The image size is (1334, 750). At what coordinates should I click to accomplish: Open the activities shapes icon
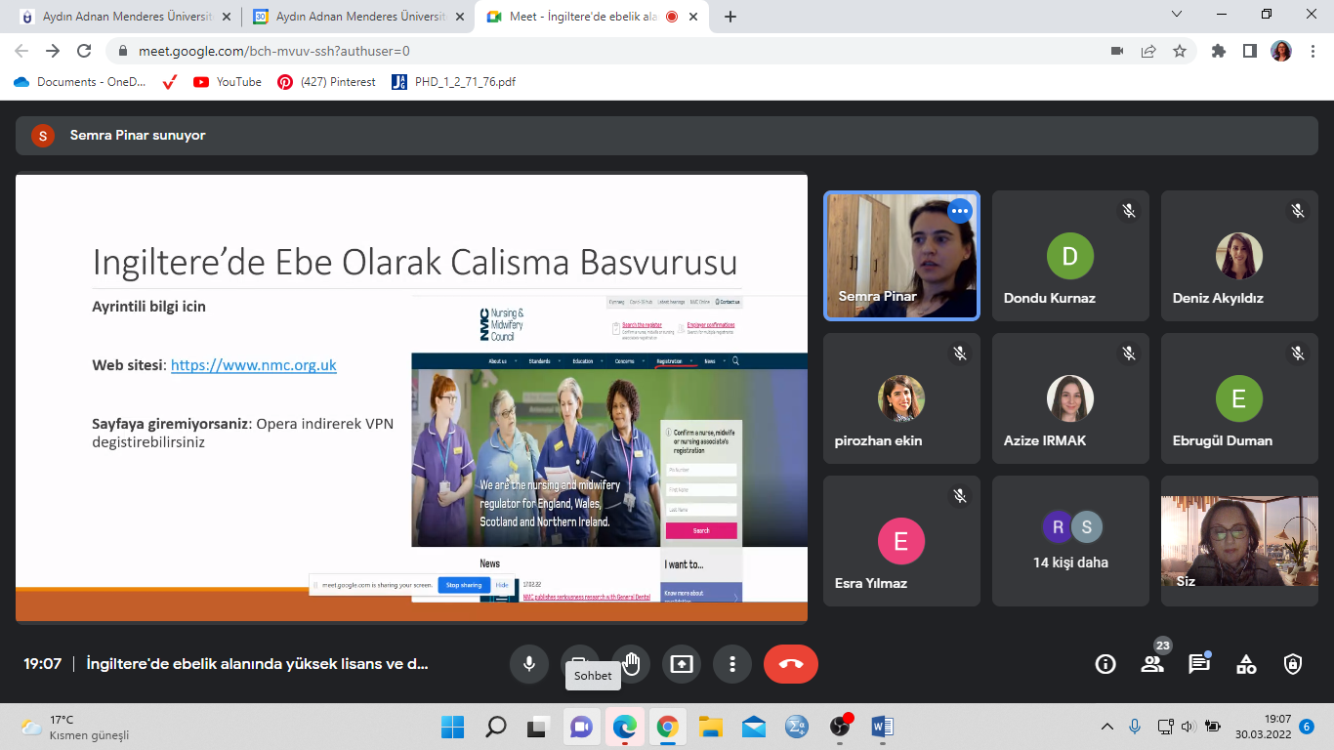[1246, 664]
